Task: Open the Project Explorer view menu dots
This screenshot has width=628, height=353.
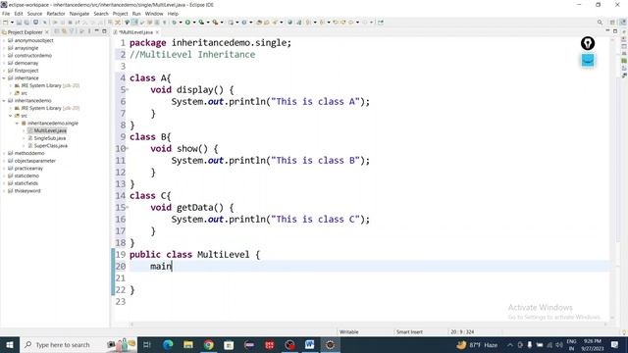Action: coord(89,31)
